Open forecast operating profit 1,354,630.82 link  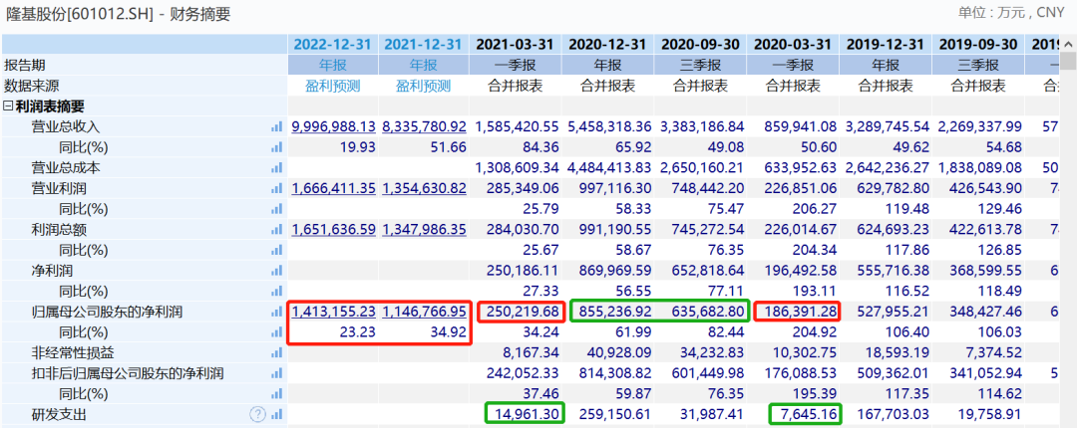coord(425,189)
